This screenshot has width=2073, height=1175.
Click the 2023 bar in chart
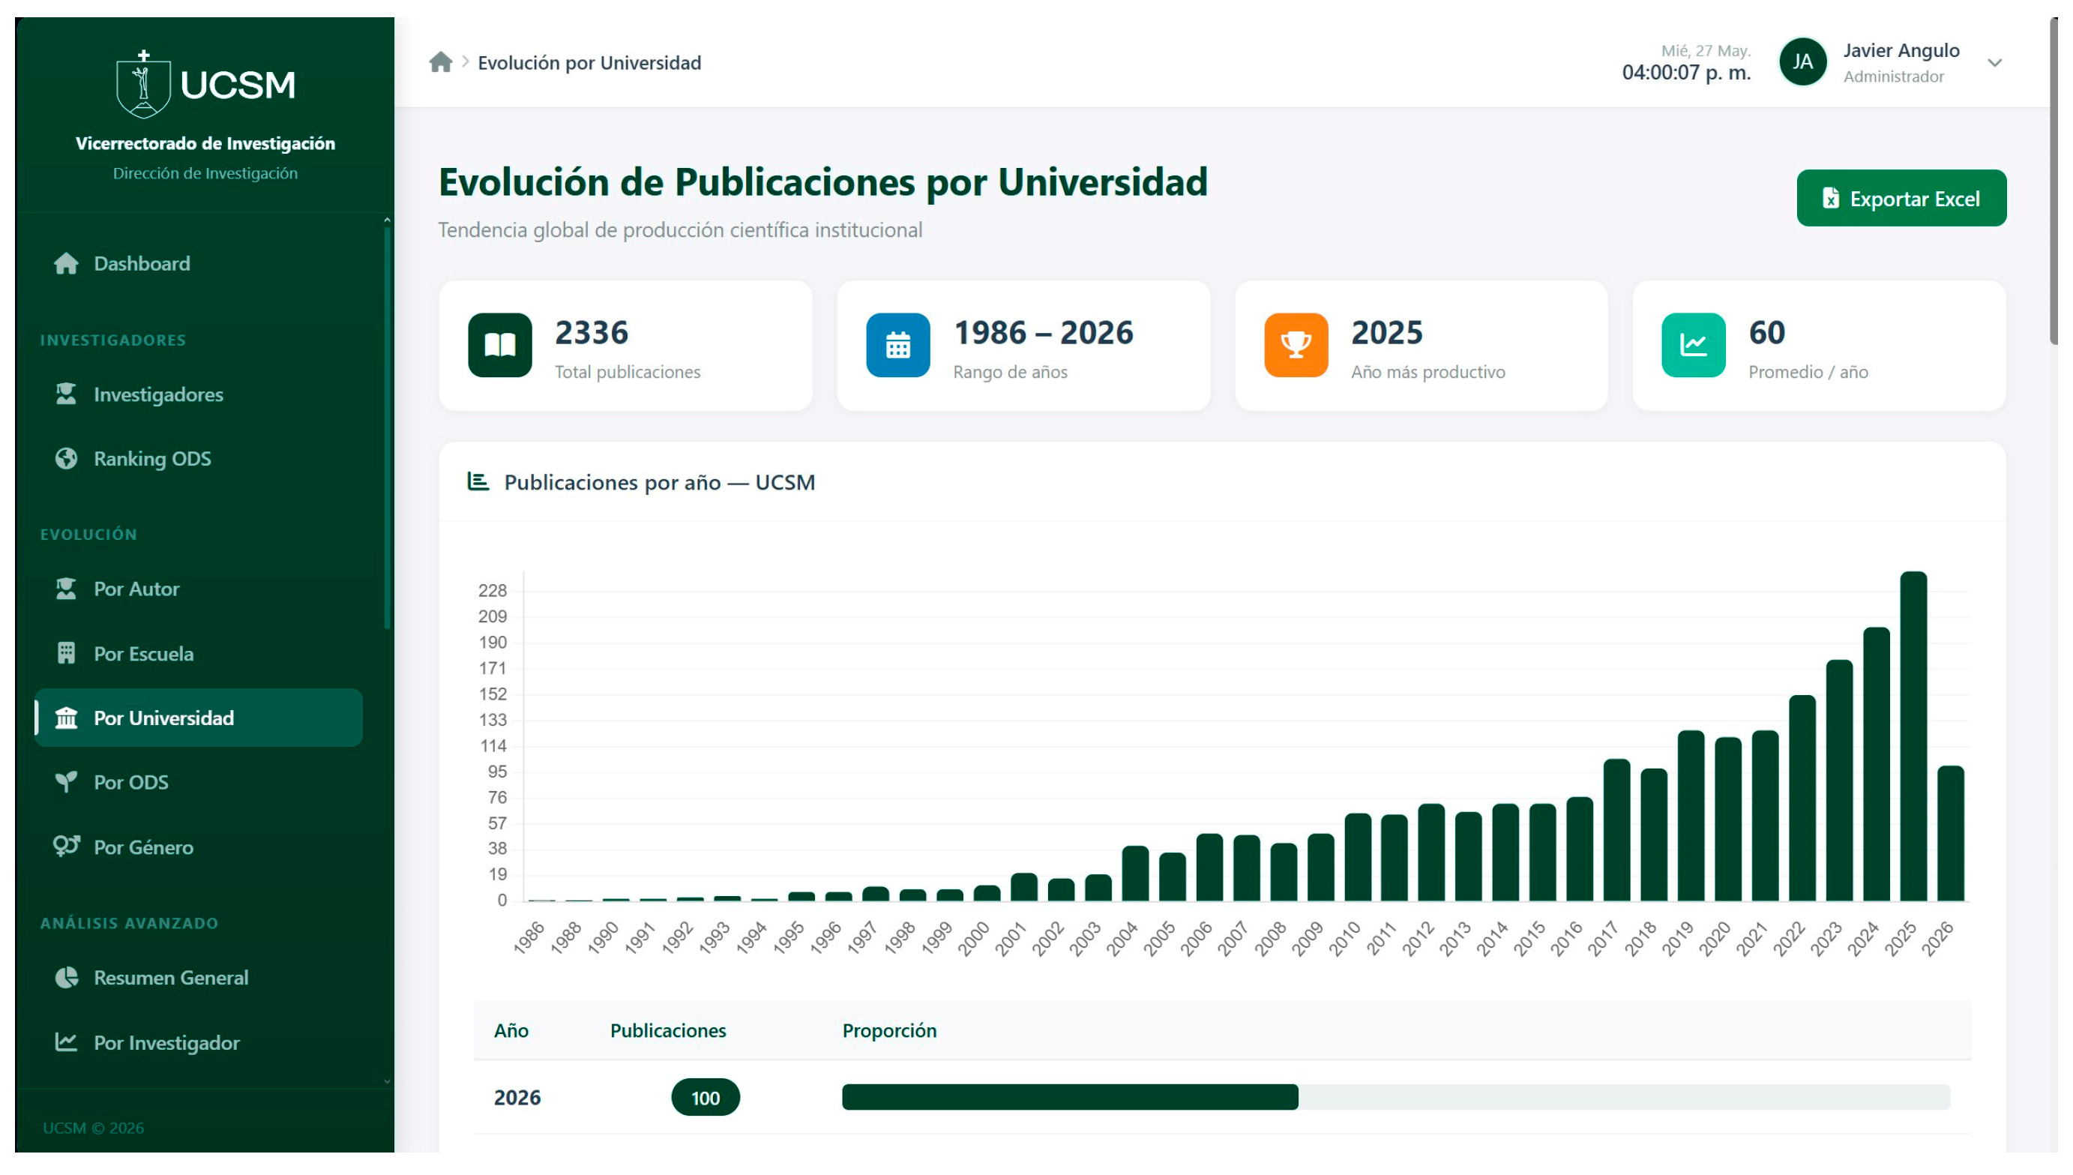1839,781
